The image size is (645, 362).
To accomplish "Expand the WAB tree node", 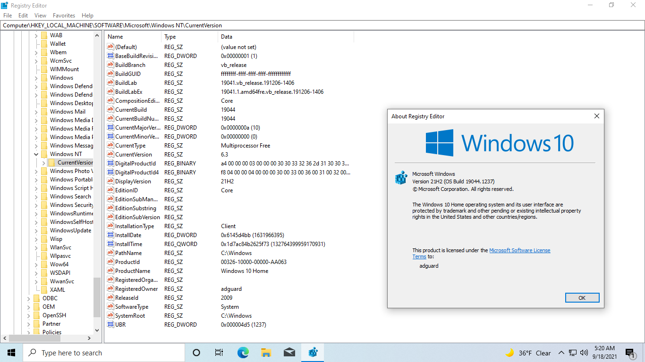I will pos(36,35).
